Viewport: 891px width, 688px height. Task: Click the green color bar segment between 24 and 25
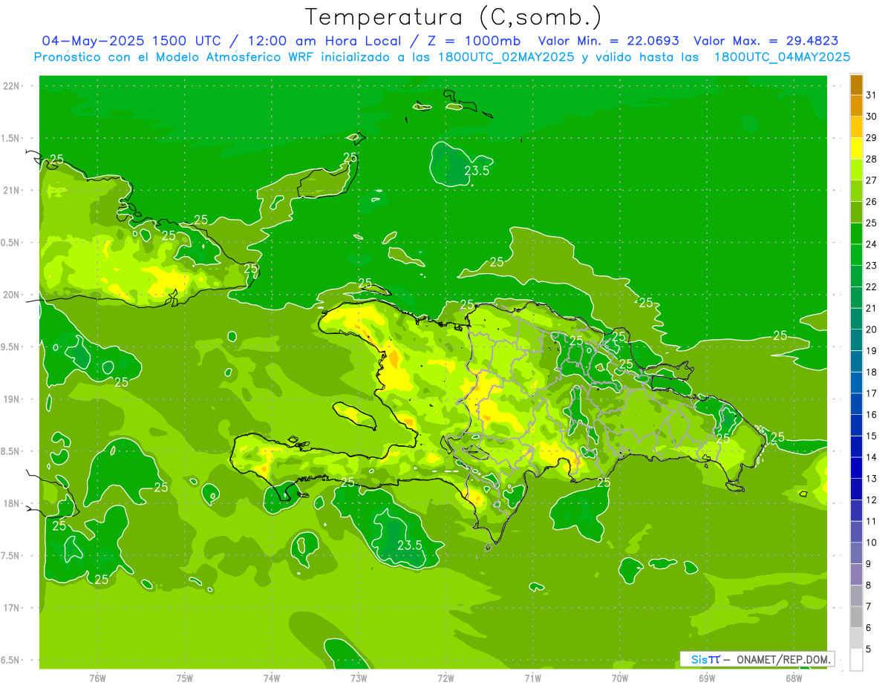(856, 234)
